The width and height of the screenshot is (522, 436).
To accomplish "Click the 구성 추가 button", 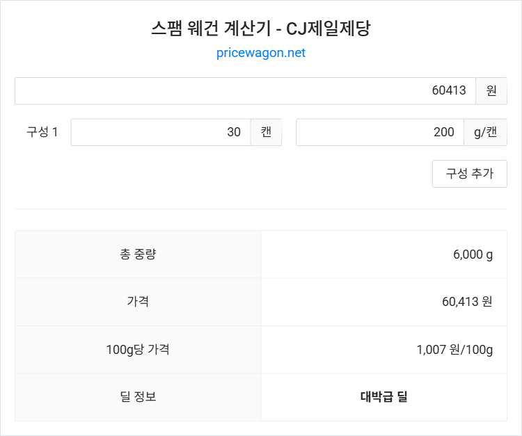I will pyautogui.click(x=469, y=174).
